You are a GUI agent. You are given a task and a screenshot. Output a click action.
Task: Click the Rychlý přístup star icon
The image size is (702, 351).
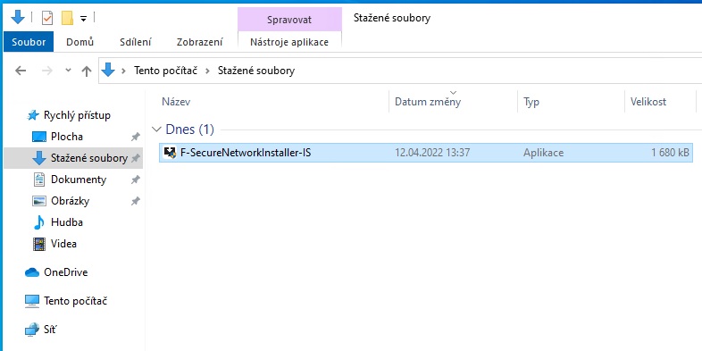(33, 115)
